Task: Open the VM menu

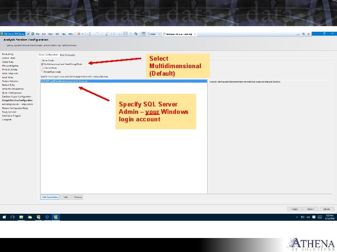Action: pos(57,34)
